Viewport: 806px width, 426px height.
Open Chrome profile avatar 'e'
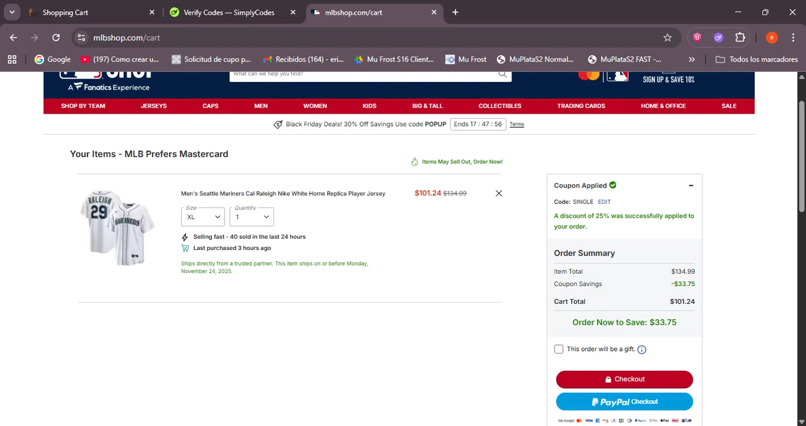coord(772,38)
